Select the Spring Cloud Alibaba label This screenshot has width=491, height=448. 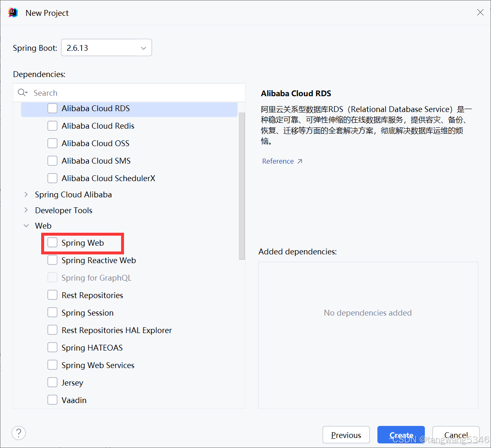click(73, 194)
